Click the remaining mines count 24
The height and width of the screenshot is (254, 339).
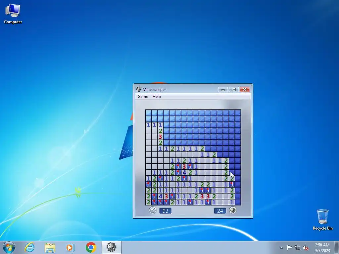pyautogui.click(x=220, y=211)
